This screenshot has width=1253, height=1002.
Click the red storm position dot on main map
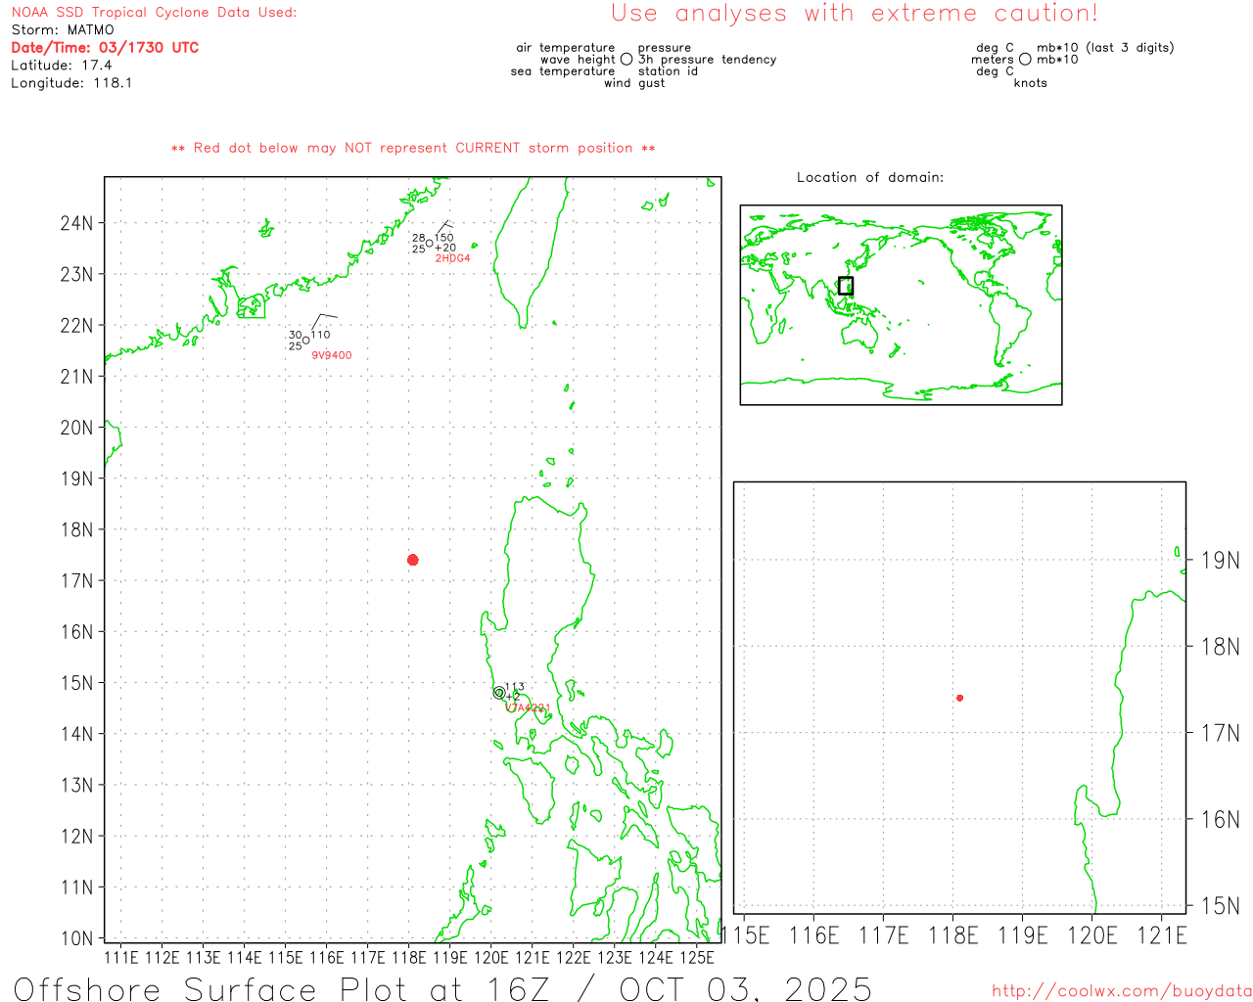[x=413, y=560]
